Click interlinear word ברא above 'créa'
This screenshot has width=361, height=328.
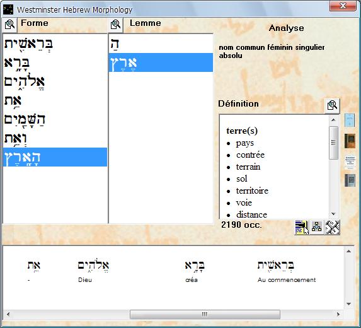195,266
